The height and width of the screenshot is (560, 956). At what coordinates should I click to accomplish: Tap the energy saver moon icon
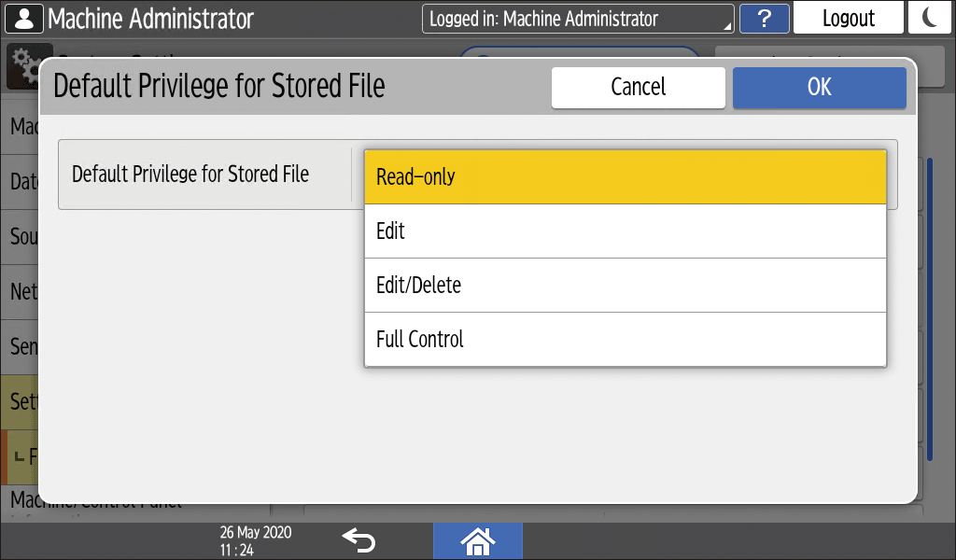[930, 18]
